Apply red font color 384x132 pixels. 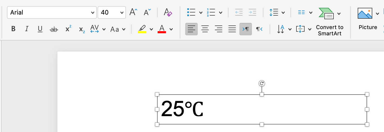coord(162,29)
